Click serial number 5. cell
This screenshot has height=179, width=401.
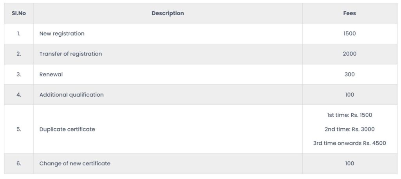click(x=19, y=129)
